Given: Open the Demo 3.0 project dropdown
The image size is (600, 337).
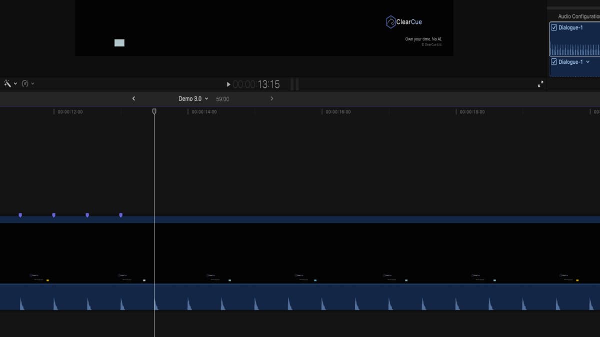Looking at the screenshot, I should tap(206, 98).
